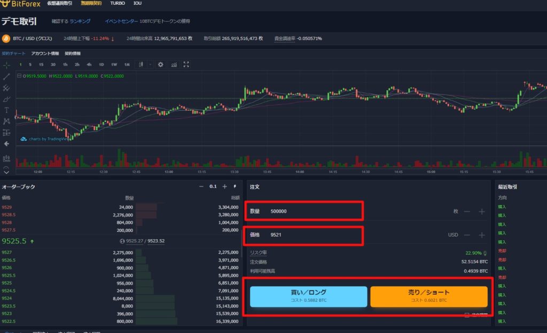Click 売り/ショート sell button

[x=429, y=296]
